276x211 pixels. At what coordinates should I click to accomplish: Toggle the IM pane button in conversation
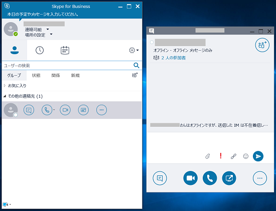click(160, 178)
